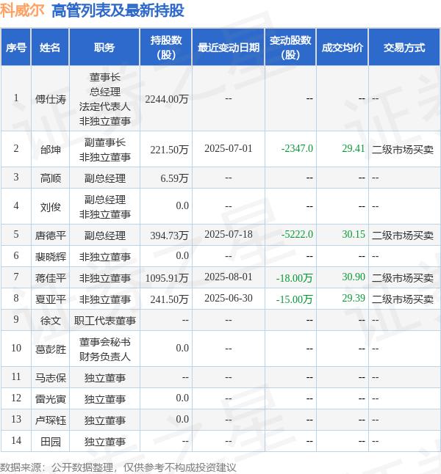Screen dimensions: 441x474
Task: Select the name 卢琛钰
Action: click(x=51, y=420)
